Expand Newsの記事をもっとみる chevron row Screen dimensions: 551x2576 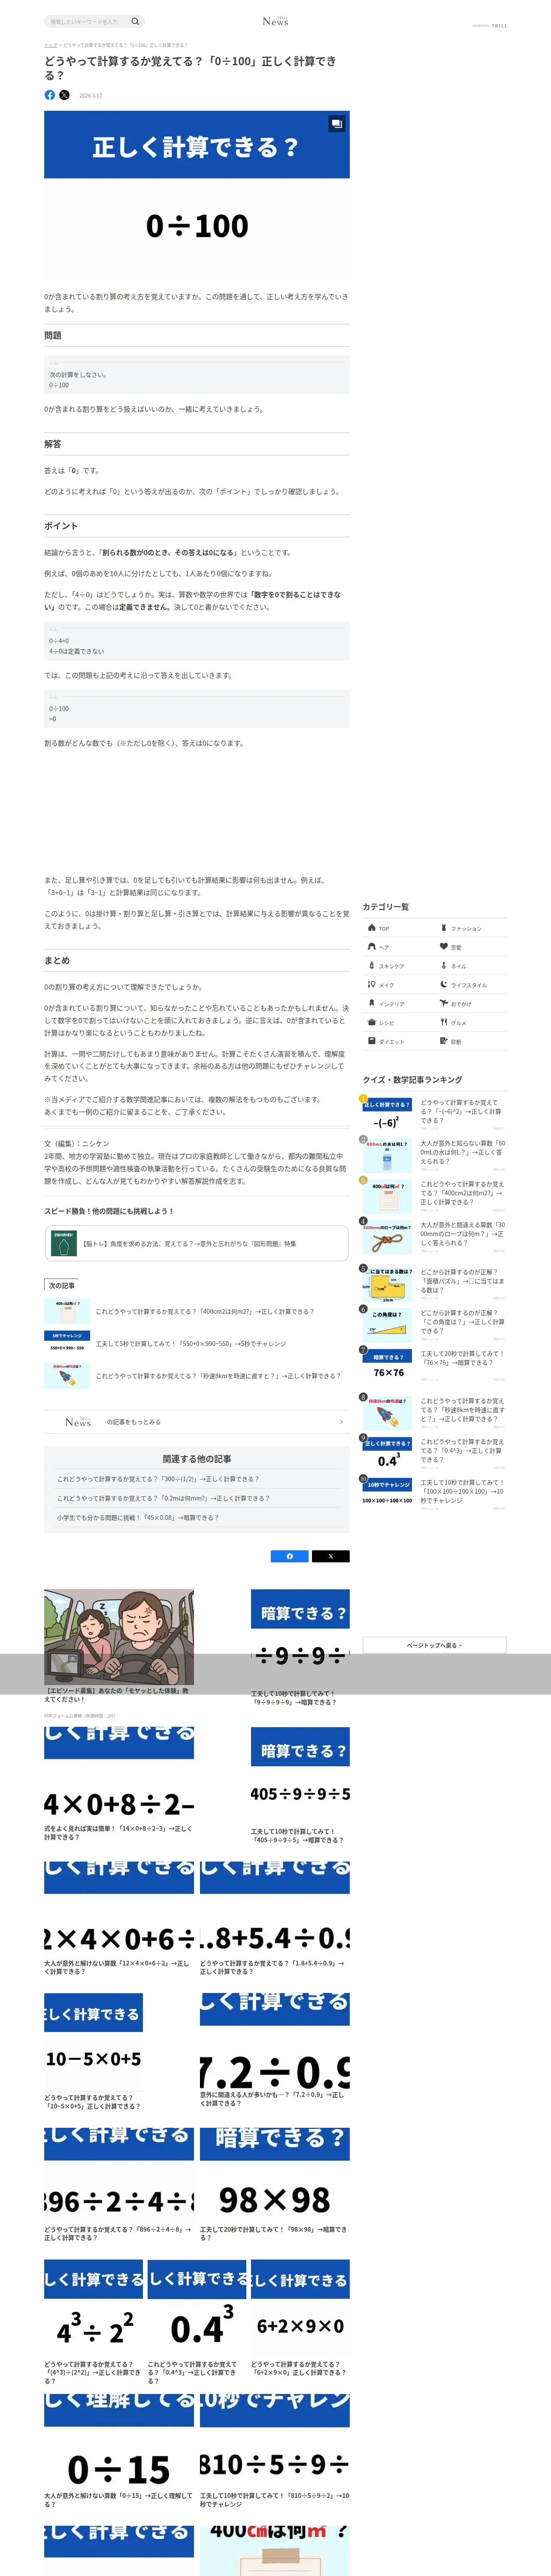197,1421
